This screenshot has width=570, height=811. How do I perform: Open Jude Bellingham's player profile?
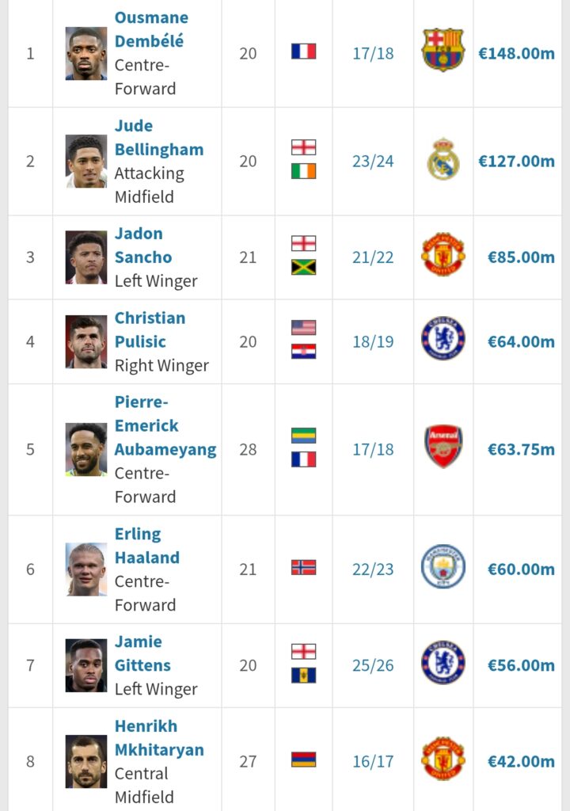click(158, 138)
